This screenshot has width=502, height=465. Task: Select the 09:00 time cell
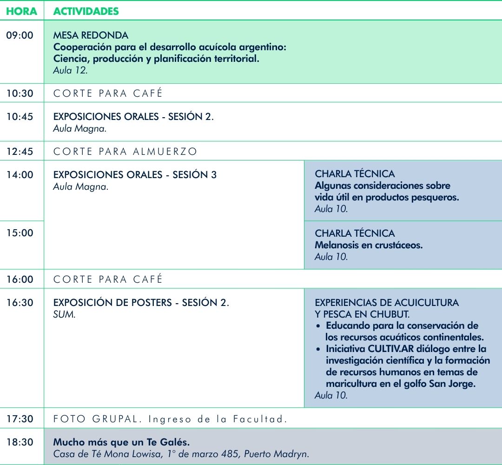click(x=20, y=35)
